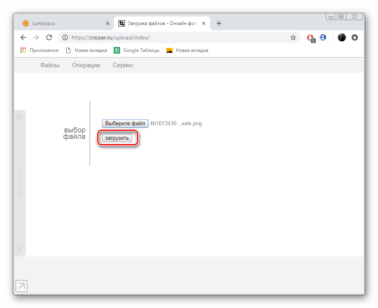Close the Lumpics.ru tab
Screen dimensions: 378x308
click(108, 23)
